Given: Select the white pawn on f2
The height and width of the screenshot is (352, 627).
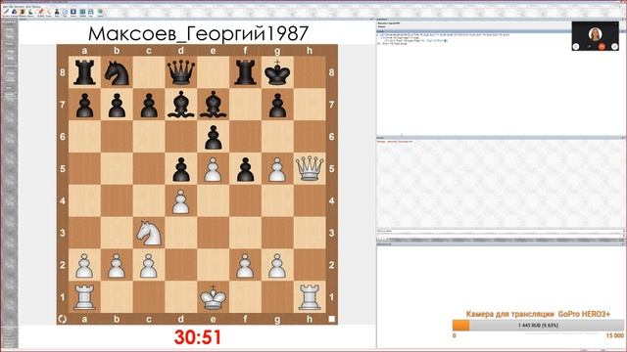Looking at the screenshot, I should point(245,266).
